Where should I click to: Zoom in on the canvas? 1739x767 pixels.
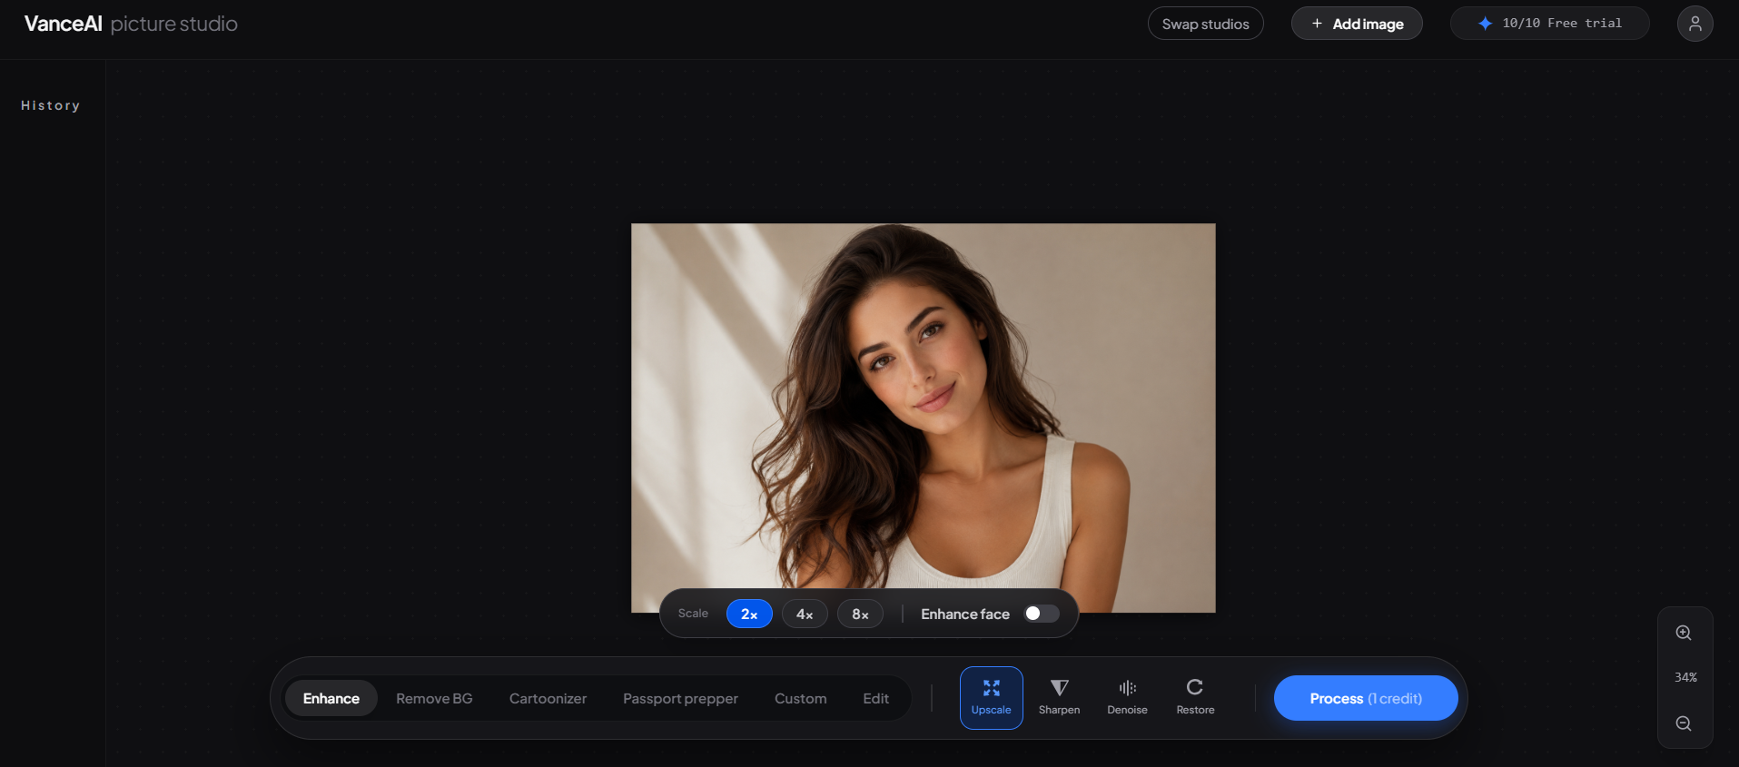click(x=1684, y=633)
